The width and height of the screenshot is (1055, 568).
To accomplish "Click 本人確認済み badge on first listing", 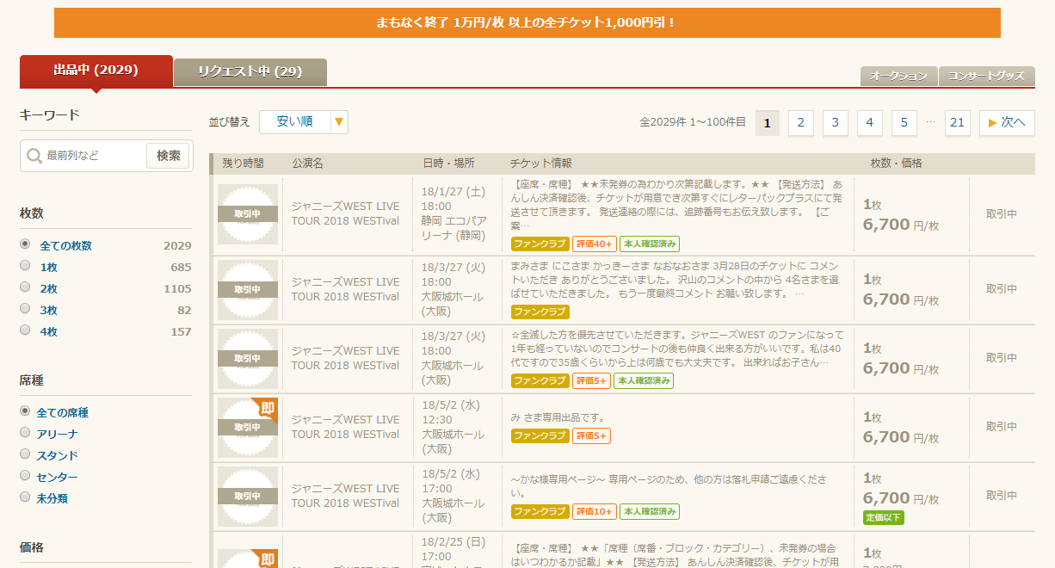I will pos(649,244).
